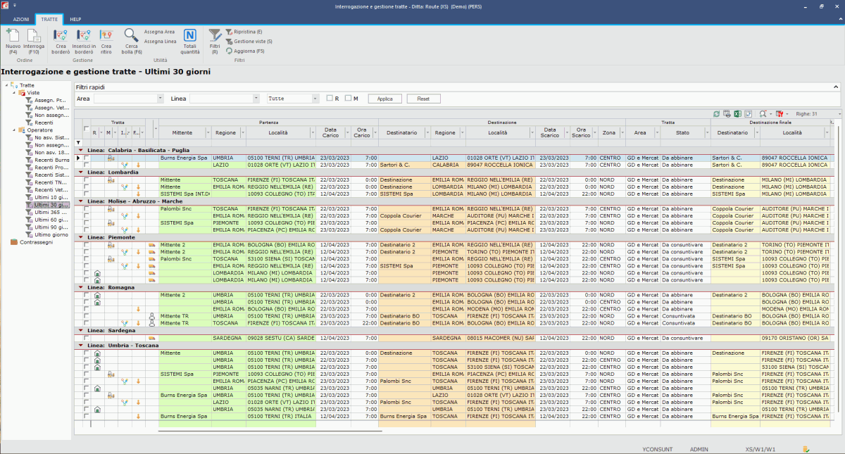This screenshot has height=454, width=845.
Task: Click the Totali quantità icon
Action: (x=190, y=35)
